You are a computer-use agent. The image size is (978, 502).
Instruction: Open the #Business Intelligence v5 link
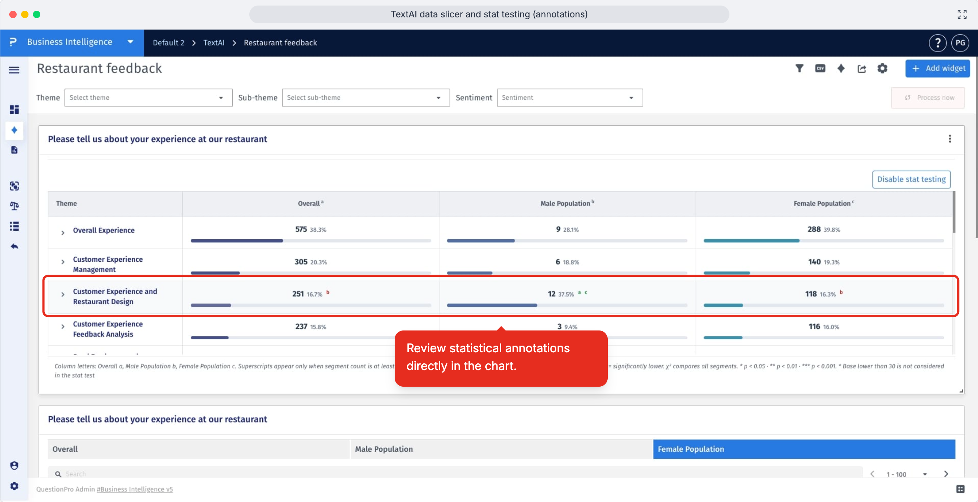tap(135, 489)
